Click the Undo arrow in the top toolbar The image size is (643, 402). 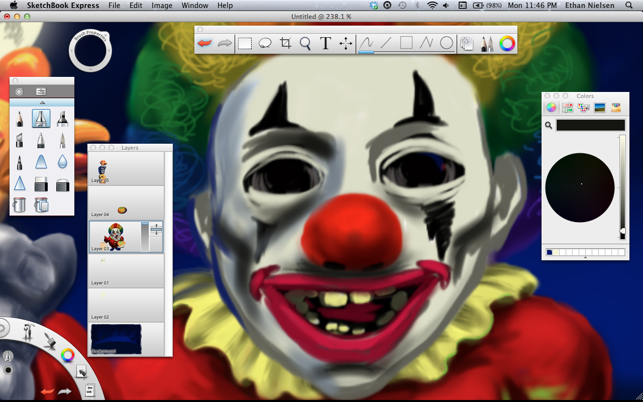pyautogui.click(x=204, y=44)
